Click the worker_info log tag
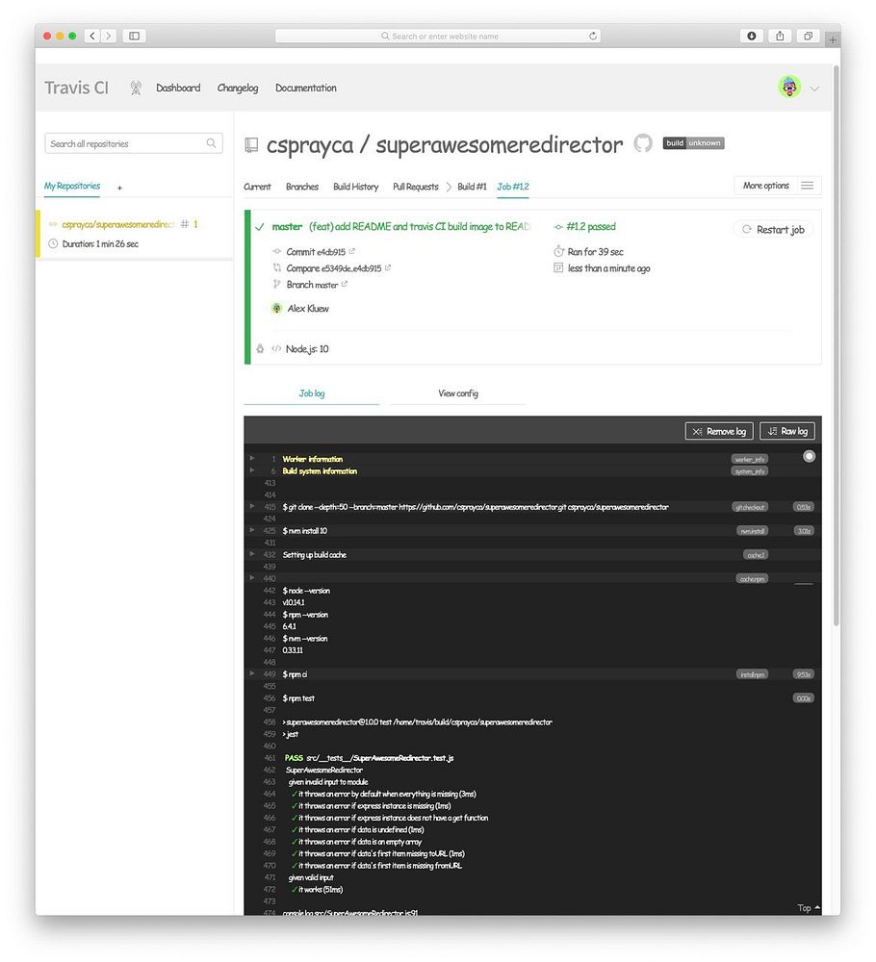876x962 pixels. click(x=750, y=460)
